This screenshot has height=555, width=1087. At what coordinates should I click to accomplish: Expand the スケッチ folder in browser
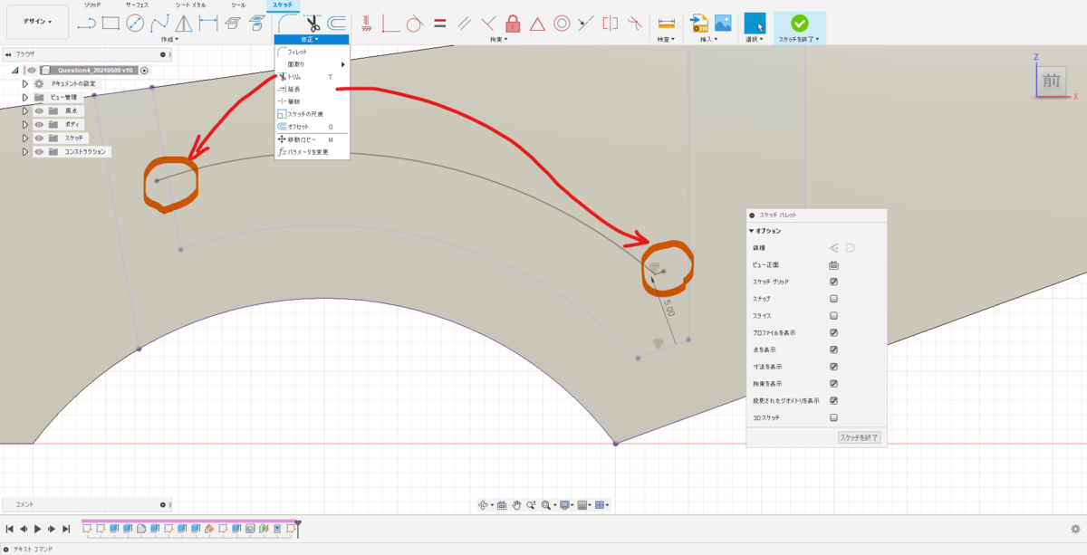(x=25, y=138)
